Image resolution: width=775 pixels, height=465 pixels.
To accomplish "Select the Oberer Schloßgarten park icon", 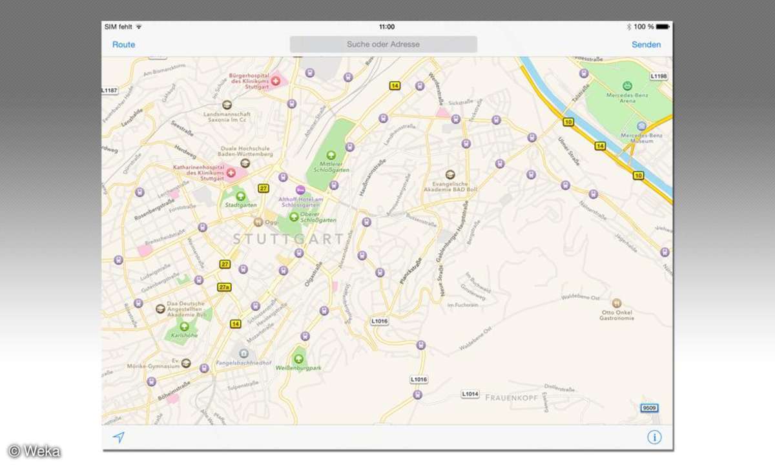I will [x=294, y=216].
